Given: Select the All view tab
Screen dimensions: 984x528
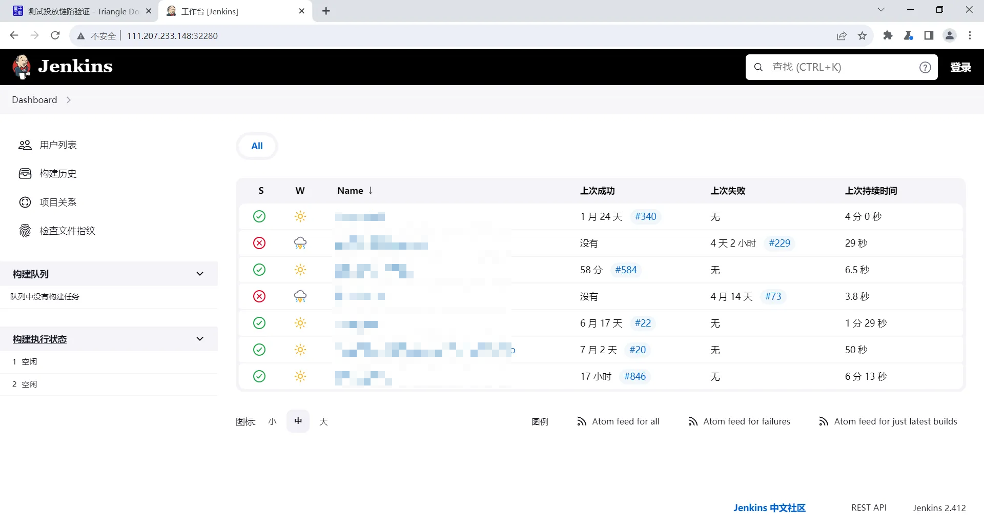Looking at the screenshot, I should 257,146.
